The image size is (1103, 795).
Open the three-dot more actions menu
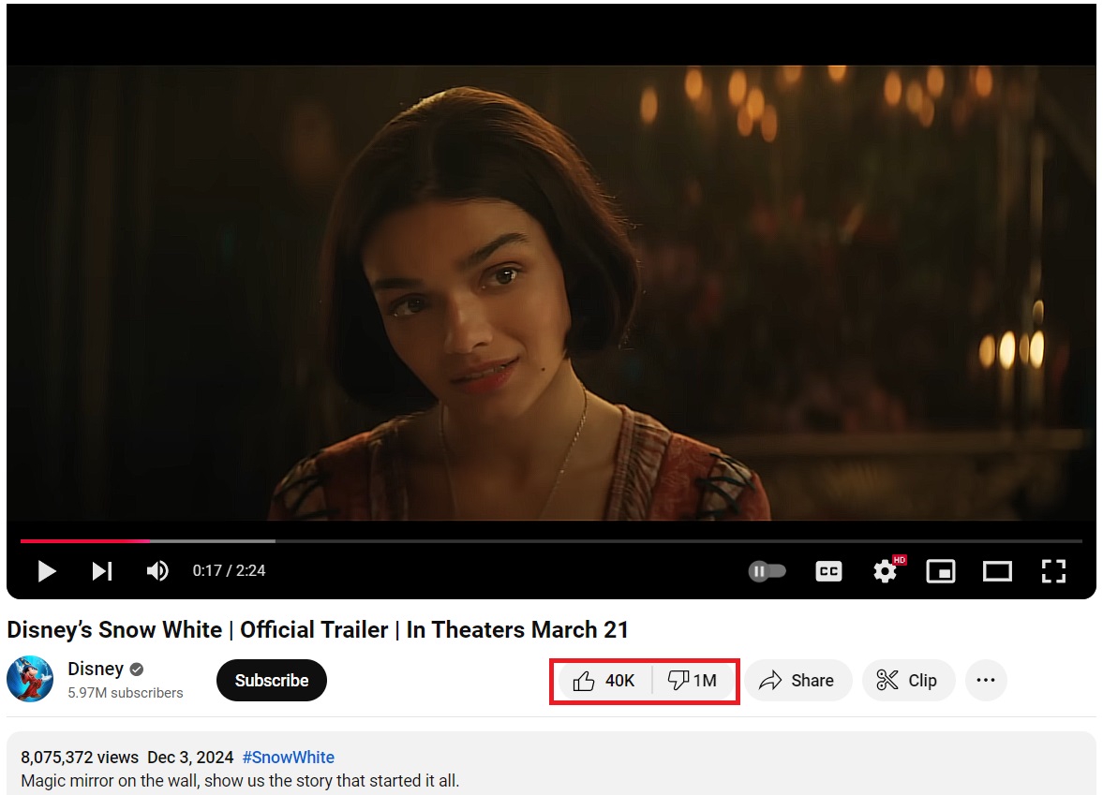(x=986, y=681)
